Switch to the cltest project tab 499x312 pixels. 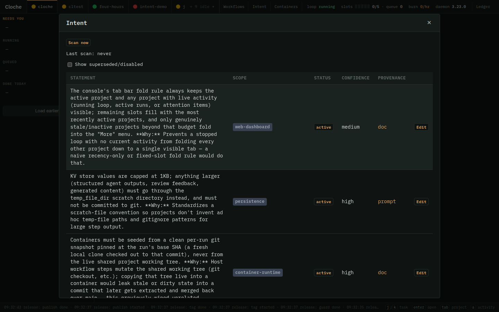tap(73, 7)
